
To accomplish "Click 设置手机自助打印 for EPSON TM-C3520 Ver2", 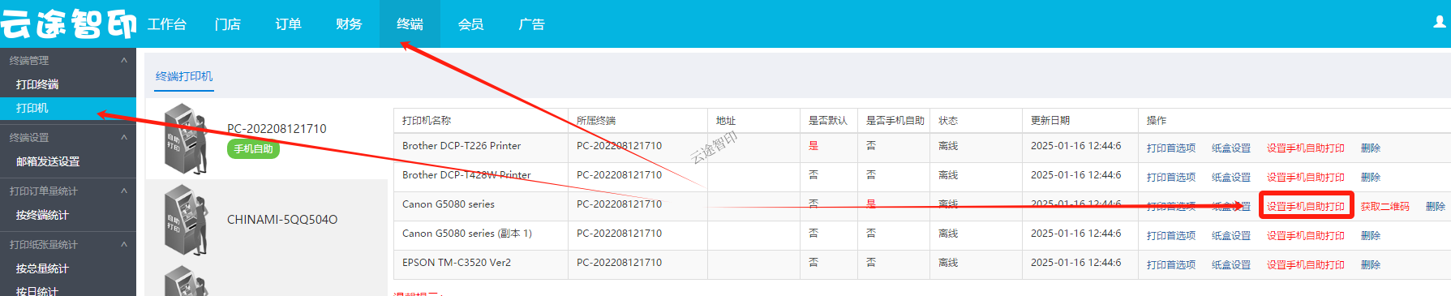I will point(1306,265).
